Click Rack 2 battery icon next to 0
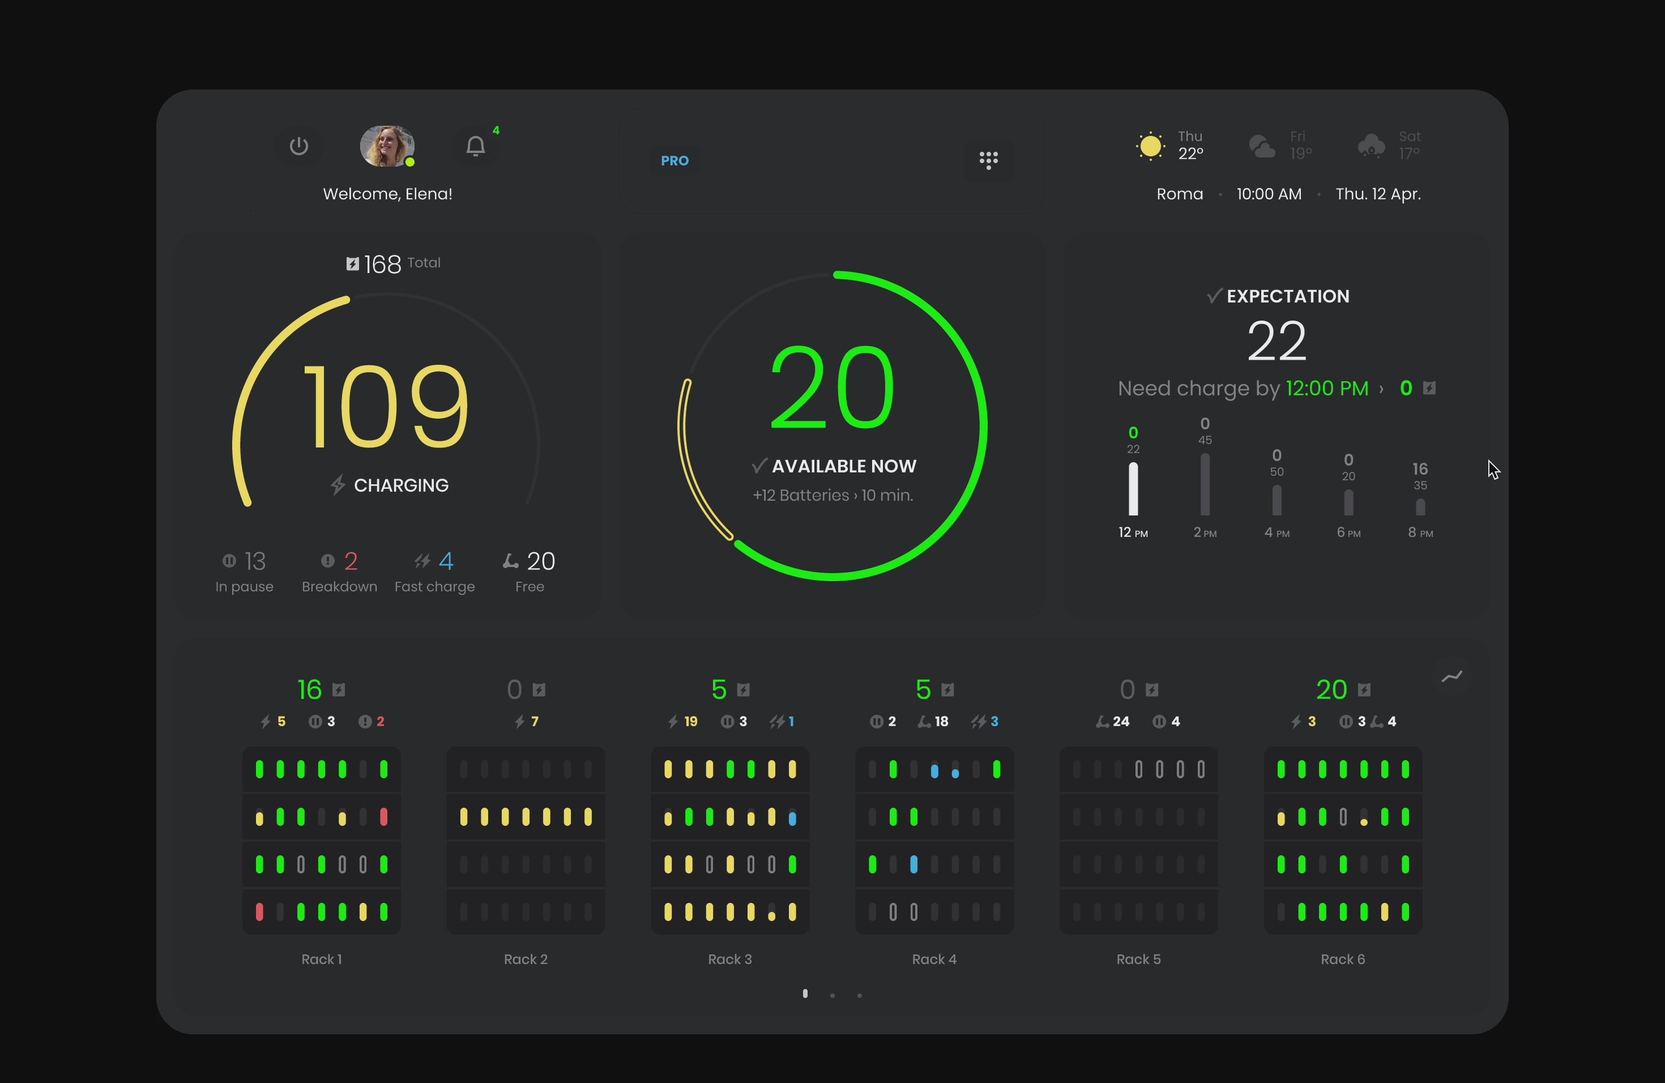 pyautogui.click(x=539, y=690)
